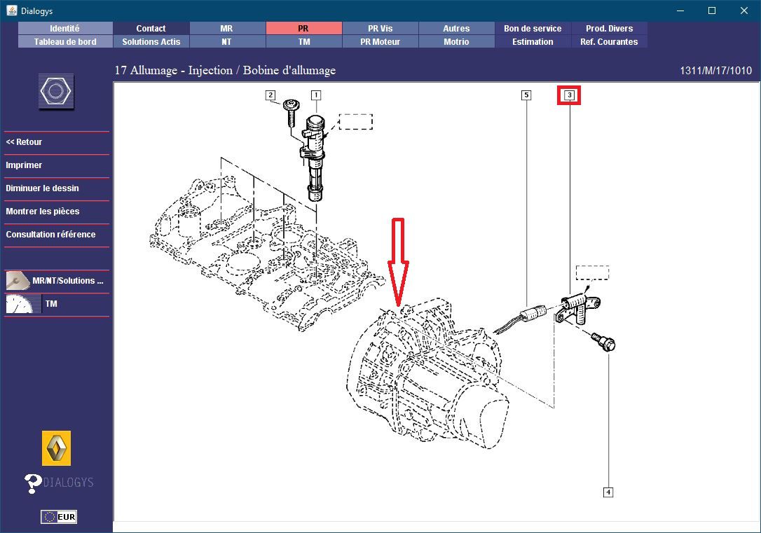The image size is (761, 533).
Task: Open the Bon de service tab
Action: (532, 29)
